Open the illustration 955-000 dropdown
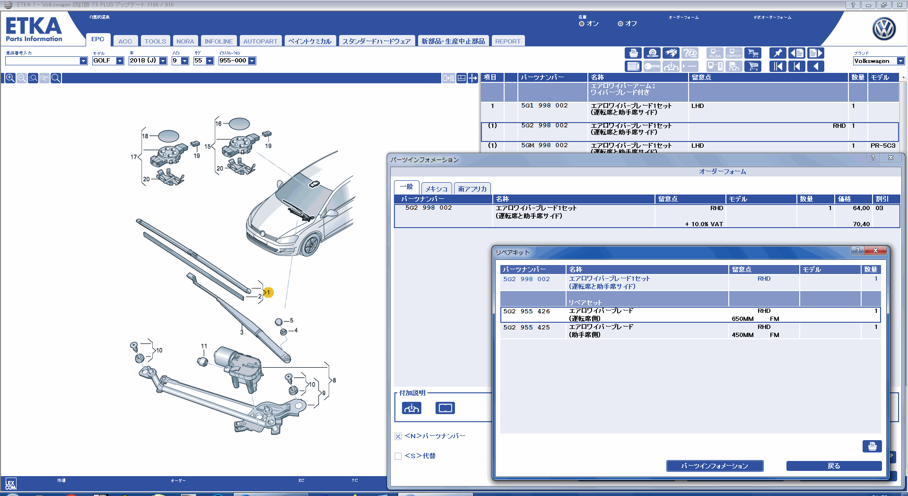908x496 pixels. click(252, 61)
